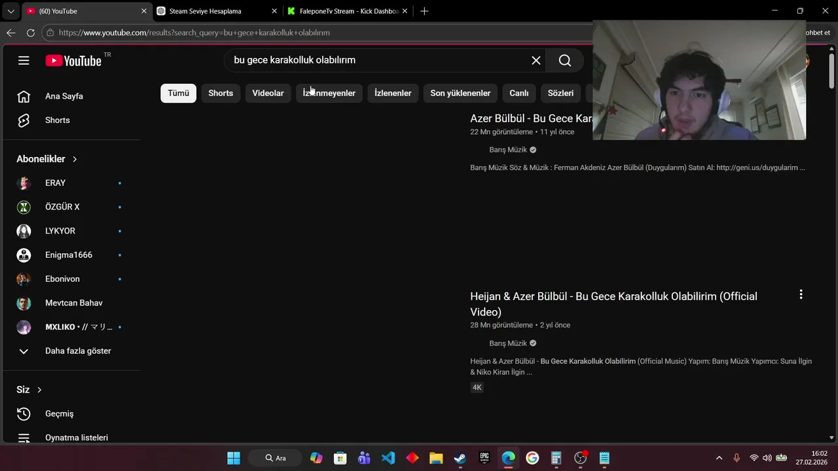Select the Sözleri filter chip
This screenshot has height=471, width=838.
click(560, 93)
